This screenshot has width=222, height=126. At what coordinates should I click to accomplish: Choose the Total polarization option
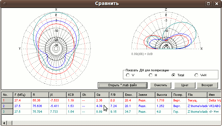click(173, 75)
